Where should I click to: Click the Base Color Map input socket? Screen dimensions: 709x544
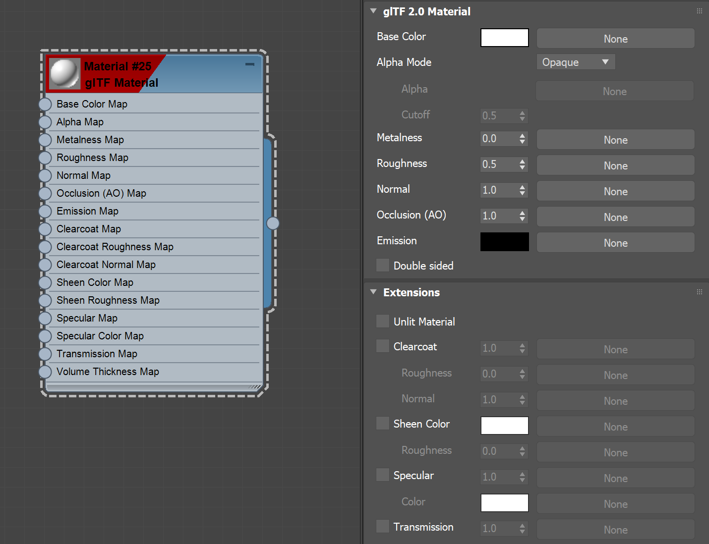click(45, 104)
